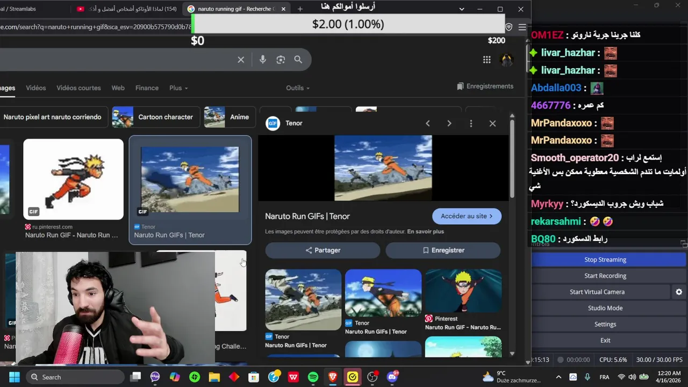Screen dimensions: 688x387
Task: Open OBS Settings button
Action: tap(605, 324)
